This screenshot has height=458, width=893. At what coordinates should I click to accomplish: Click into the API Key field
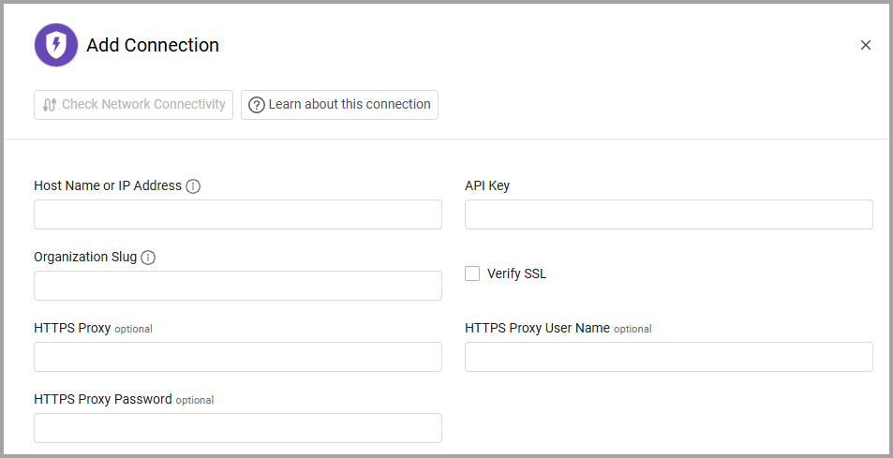[x=668, y=214]
